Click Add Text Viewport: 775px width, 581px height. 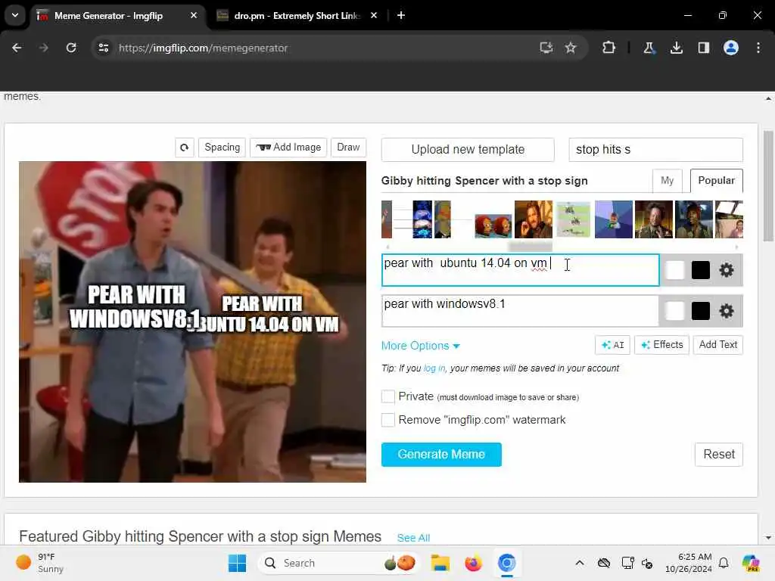pos(718,345)
